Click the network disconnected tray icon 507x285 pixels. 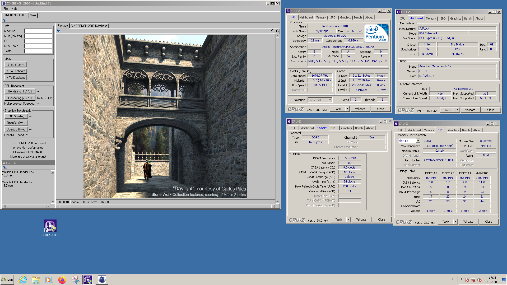click(473, 280)
